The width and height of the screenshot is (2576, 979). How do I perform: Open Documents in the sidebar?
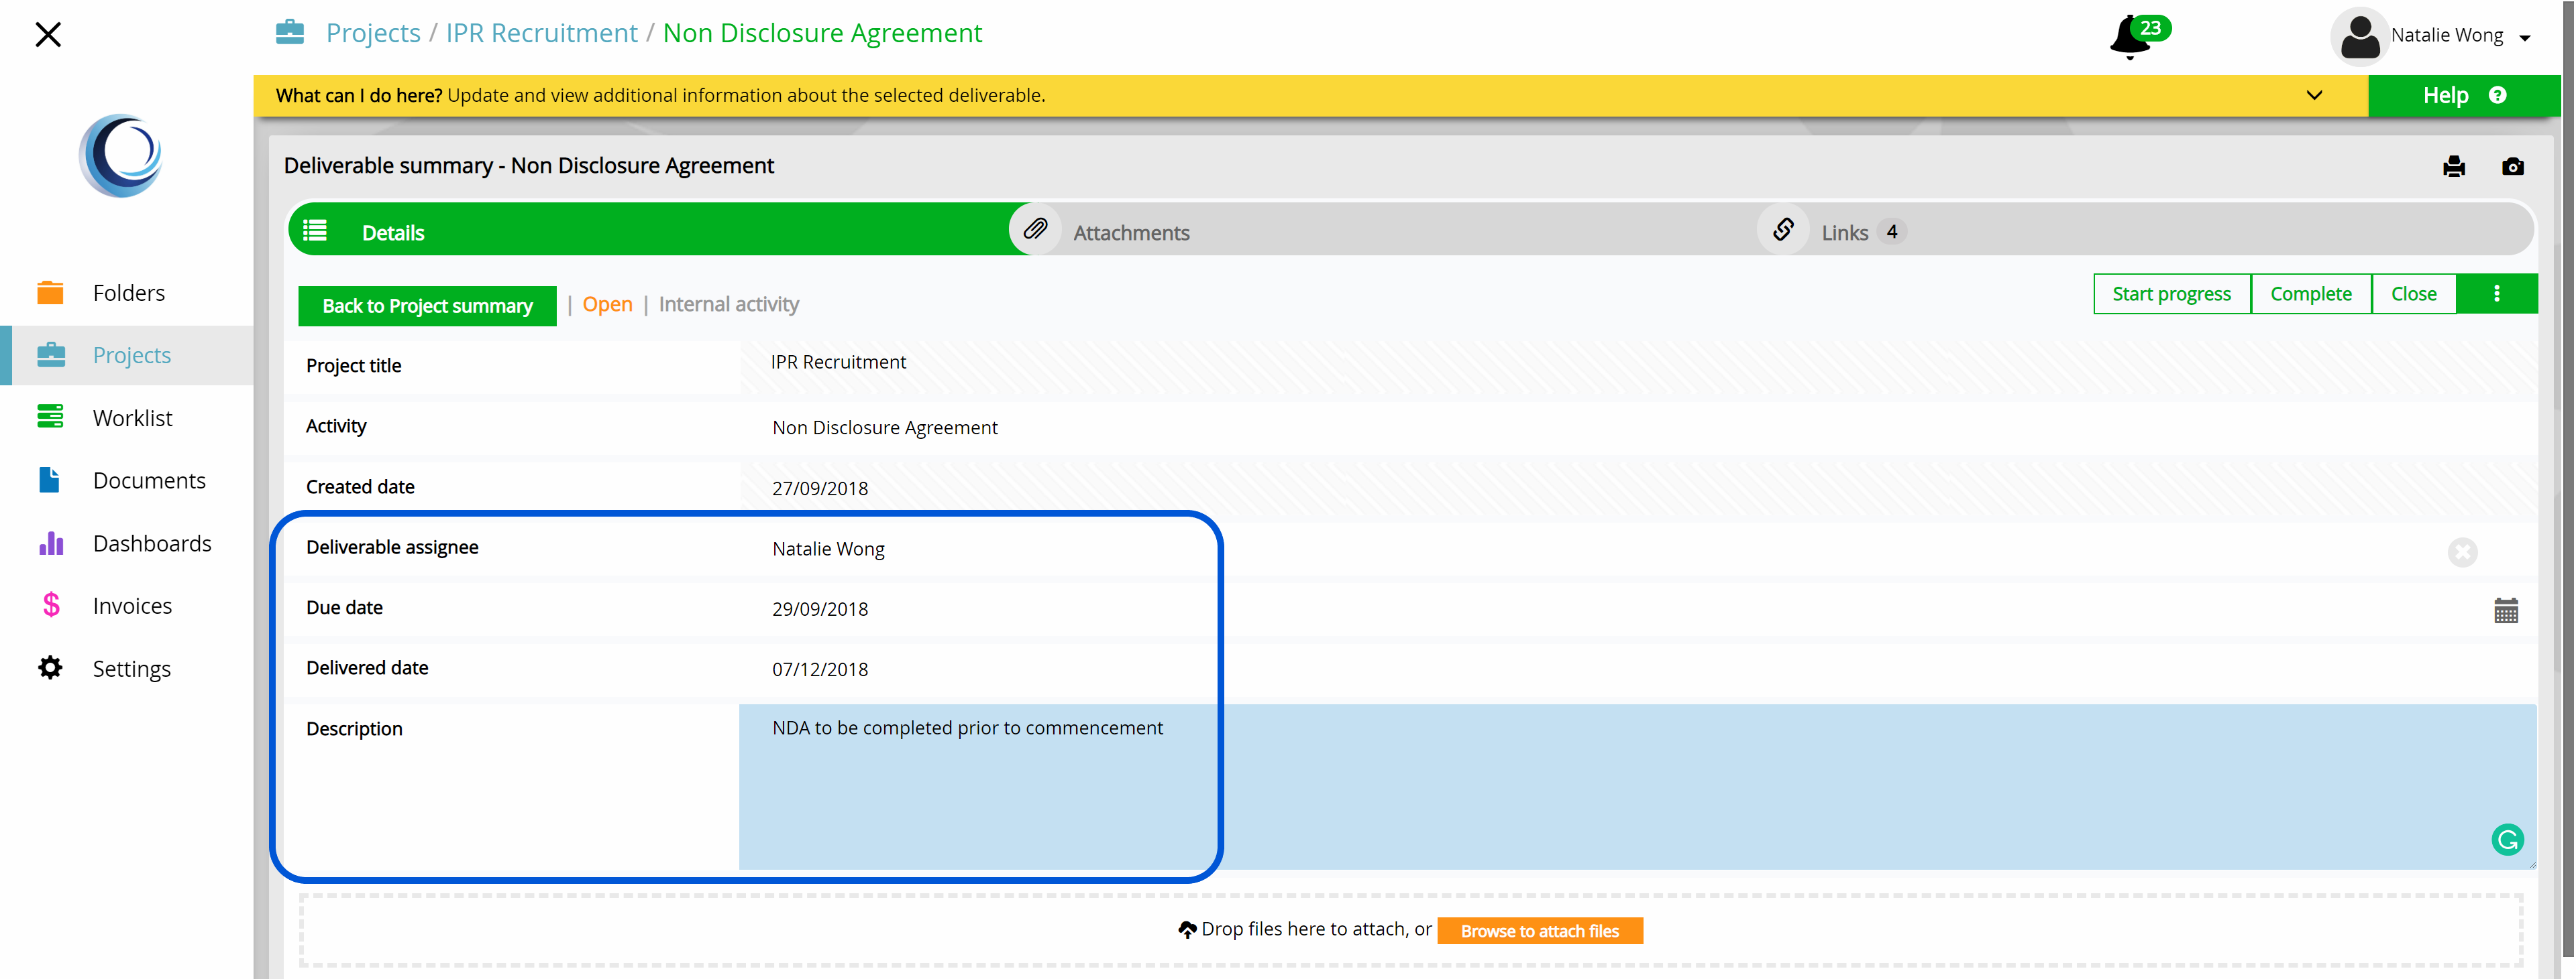tap(128, 480)
